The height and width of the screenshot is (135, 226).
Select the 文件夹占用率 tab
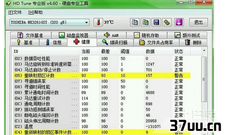click(x=156, y=42)
